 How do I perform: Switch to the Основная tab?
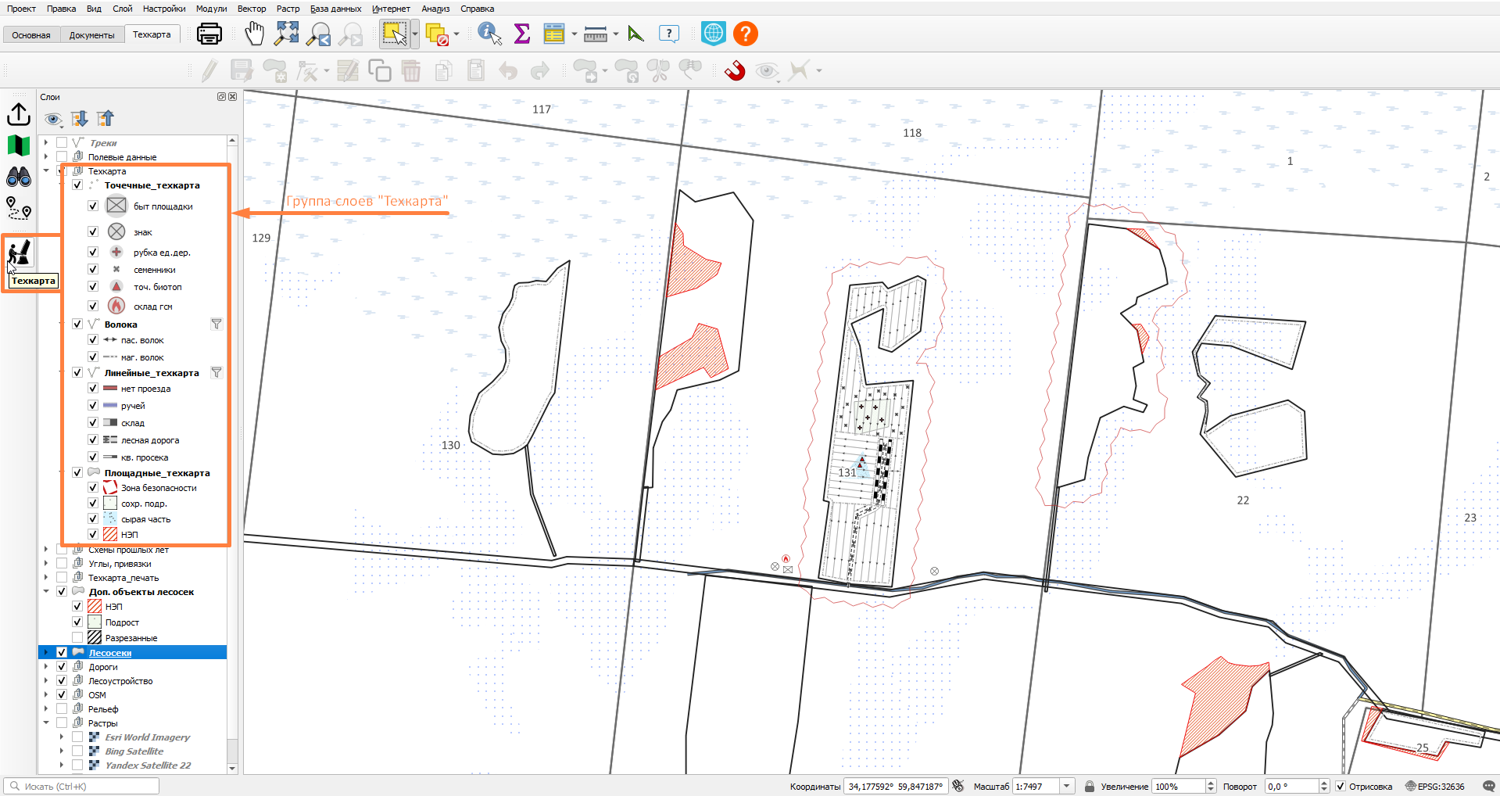click(x=31, y=35)
